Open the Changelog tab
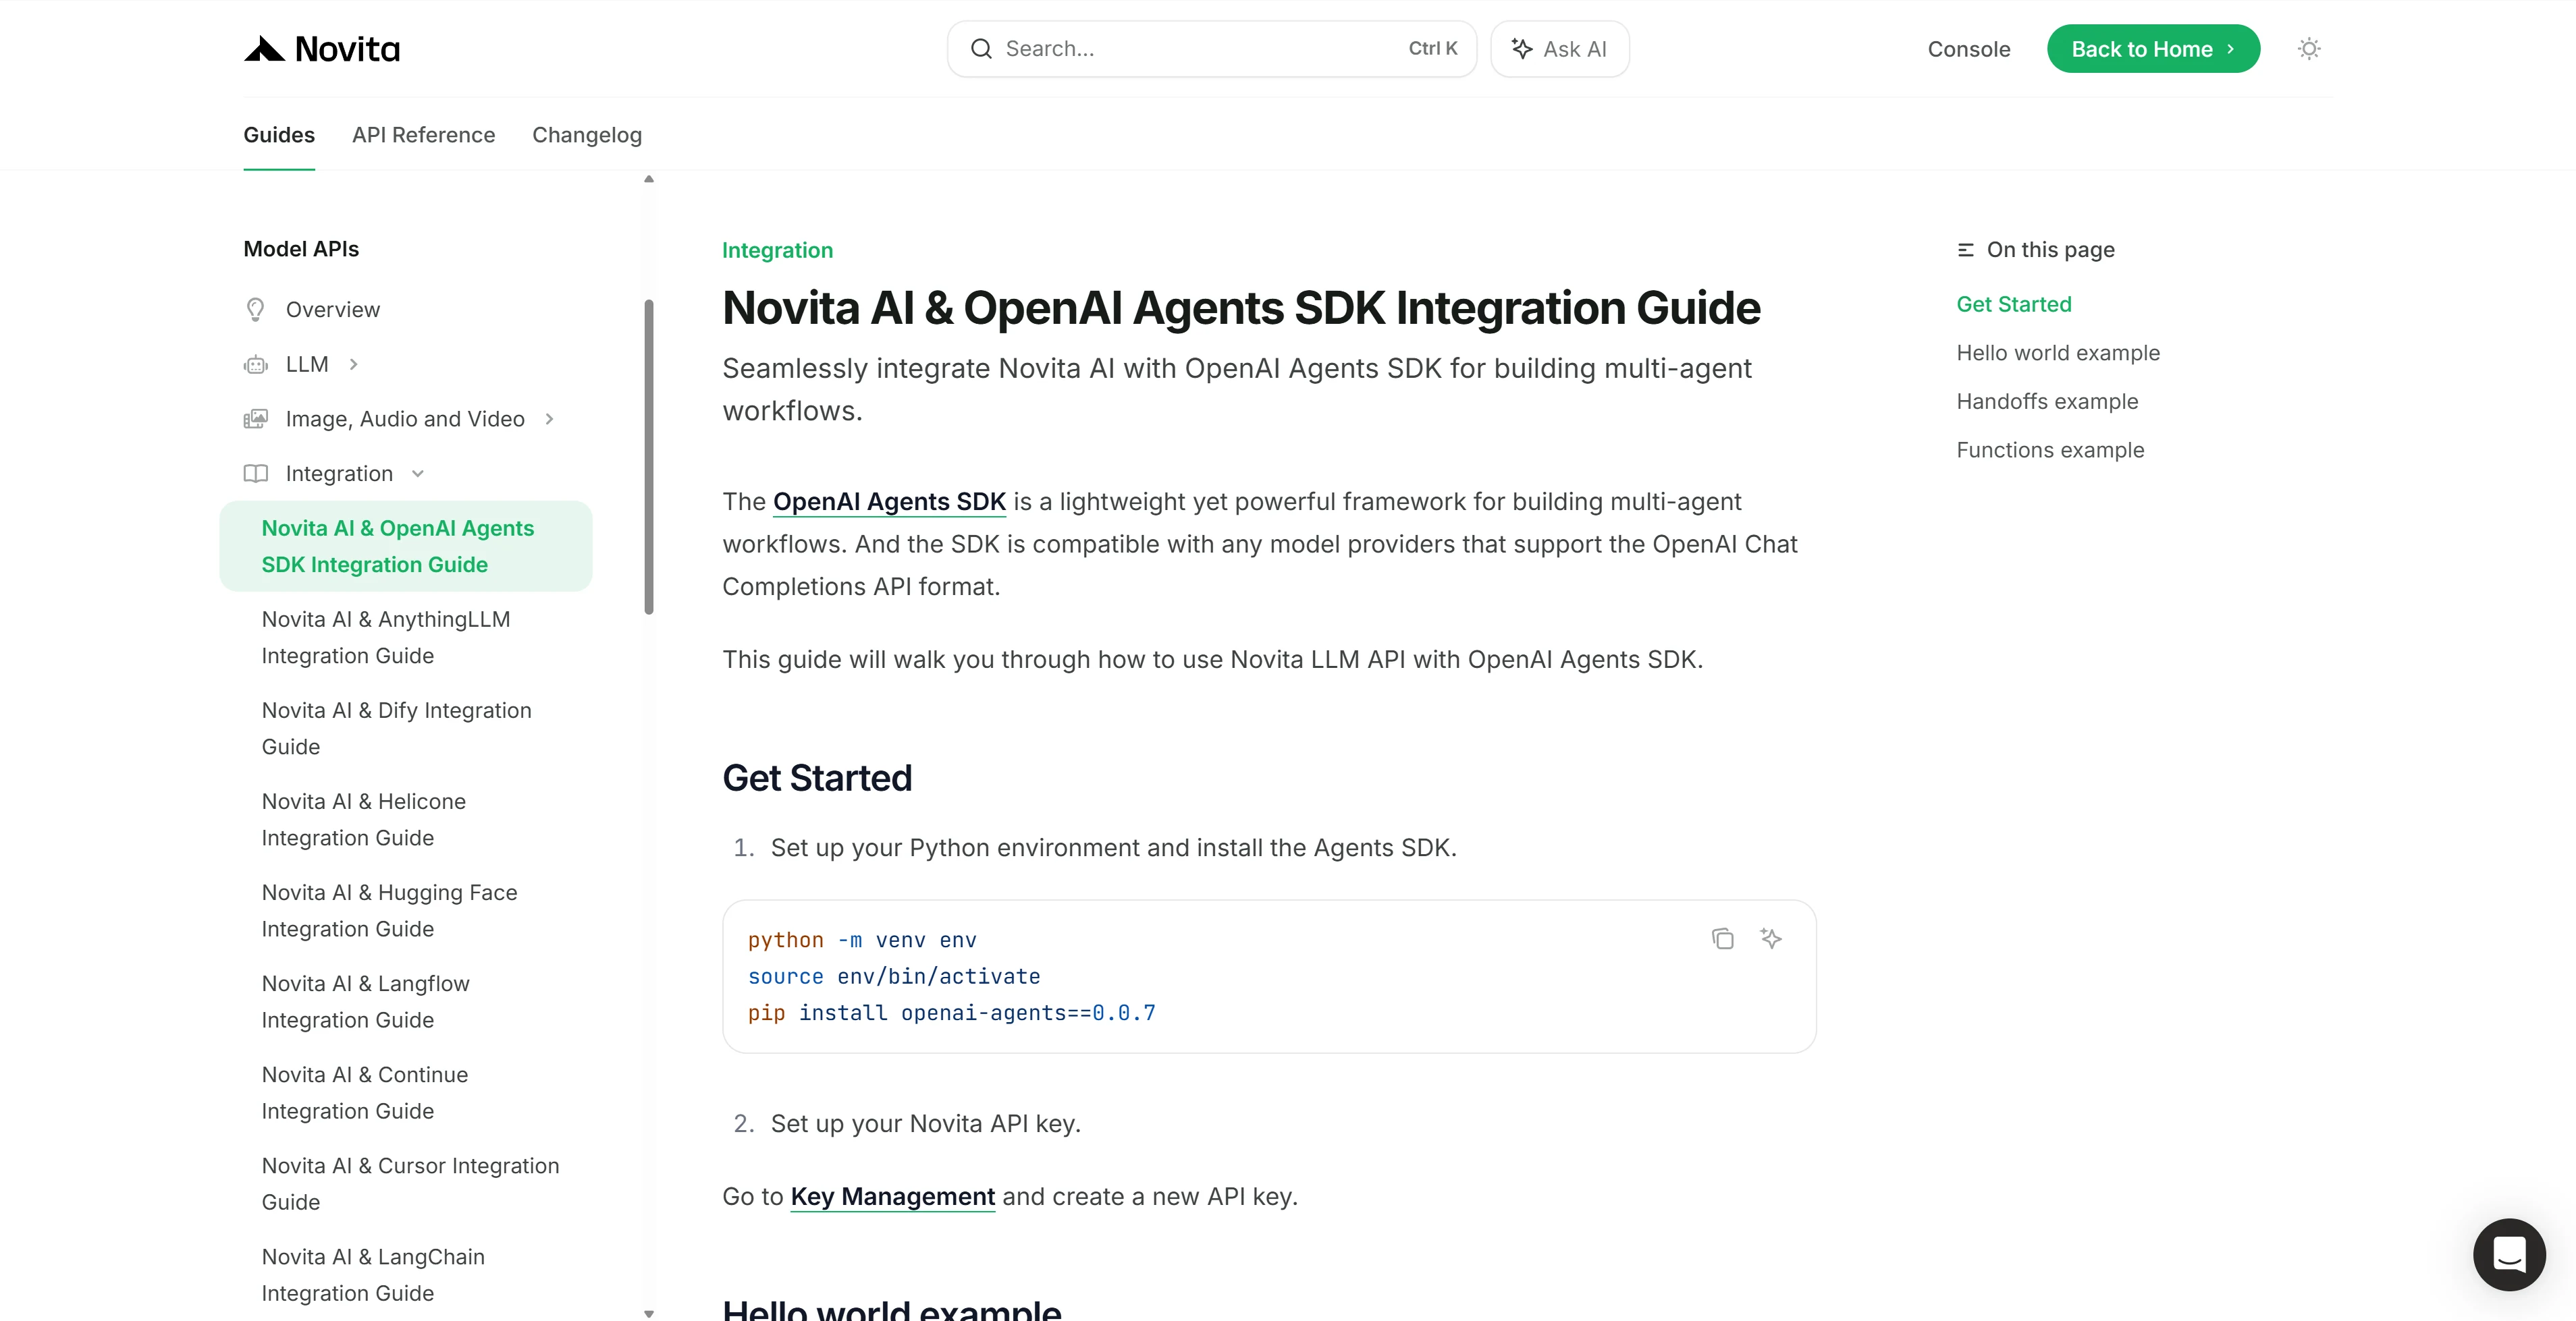 coord(587,135)
